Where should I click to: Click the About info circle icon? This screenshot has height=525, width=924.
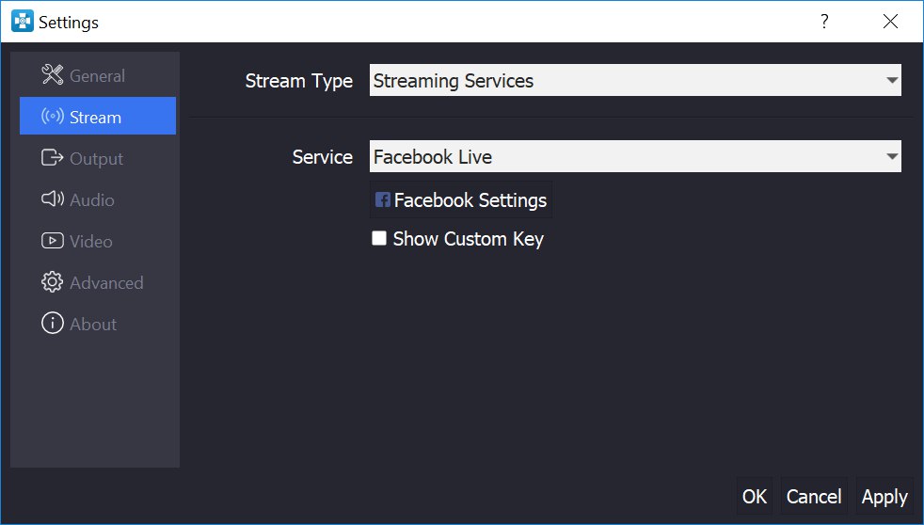click(52, 323)
